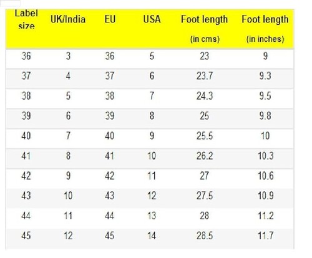The image size is (312, 258).
Task: Select foot length 28.5 cm cell
Action: click(x=205, y=236)
